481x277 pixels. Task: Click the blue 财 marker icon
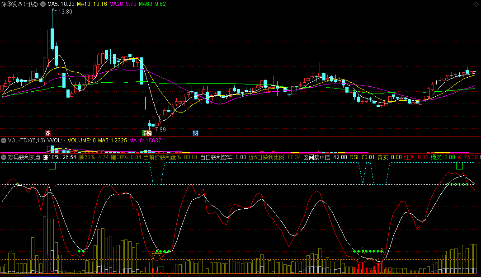click(x=195, y=133)
